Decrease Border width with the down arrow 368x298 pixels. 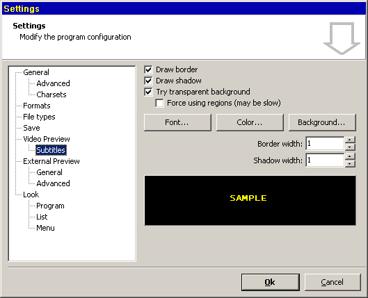point(350,147)
